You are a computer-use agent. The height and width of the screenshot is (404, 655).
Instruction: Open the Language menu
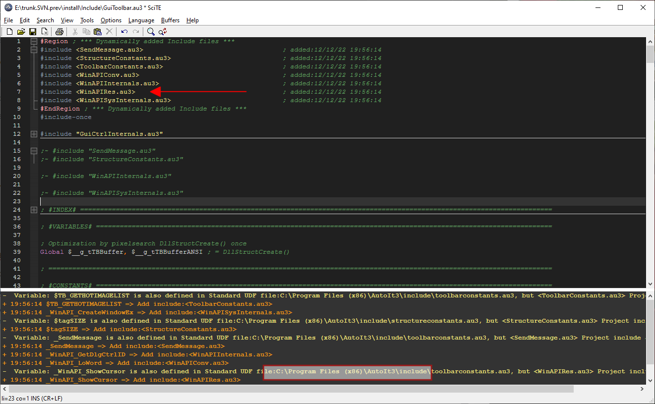point(141,20)
